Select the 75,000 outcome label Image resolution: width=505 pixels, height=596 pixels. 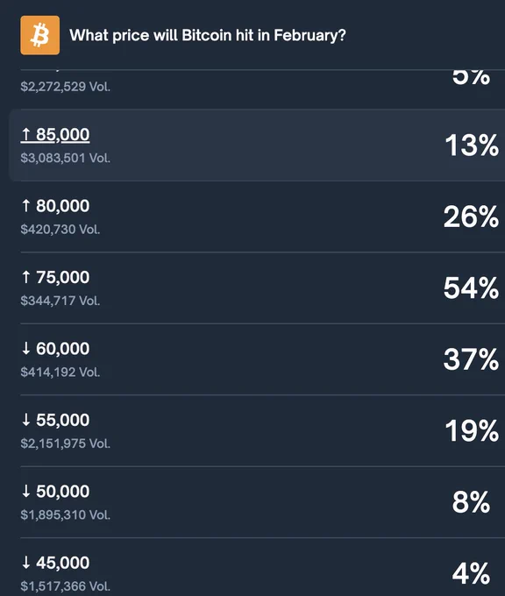(x=63, y=277)
